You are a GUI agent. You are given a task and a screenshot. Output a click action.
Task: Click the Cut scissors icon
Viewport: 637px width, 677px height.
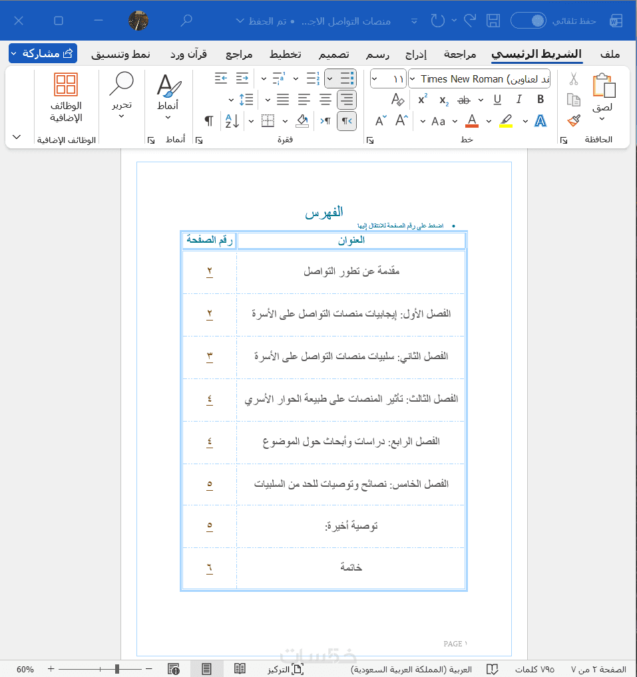[574, 78]
